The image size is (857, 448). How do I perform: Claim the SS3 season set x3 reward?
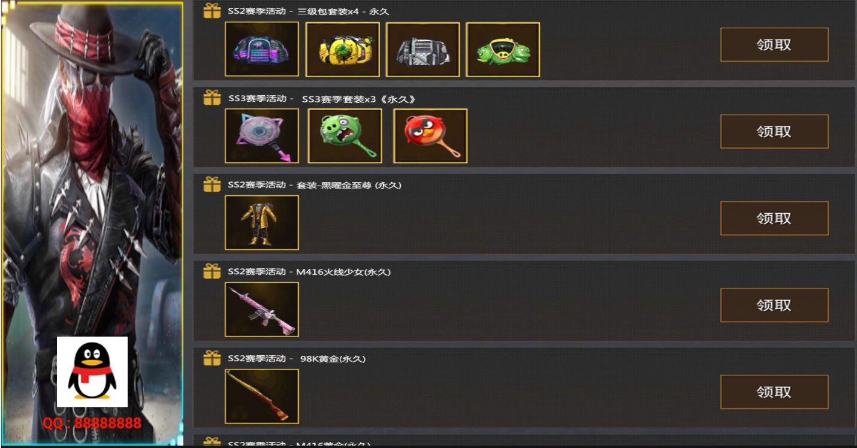coord(774,131)
